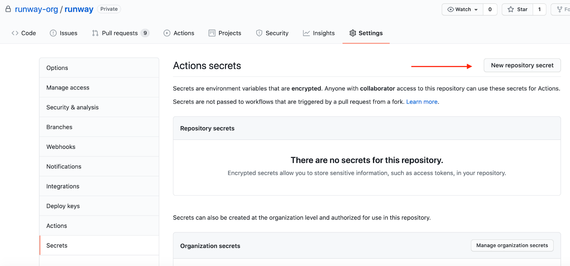Click the eye icon in Watch button

(x=451, y=10)
